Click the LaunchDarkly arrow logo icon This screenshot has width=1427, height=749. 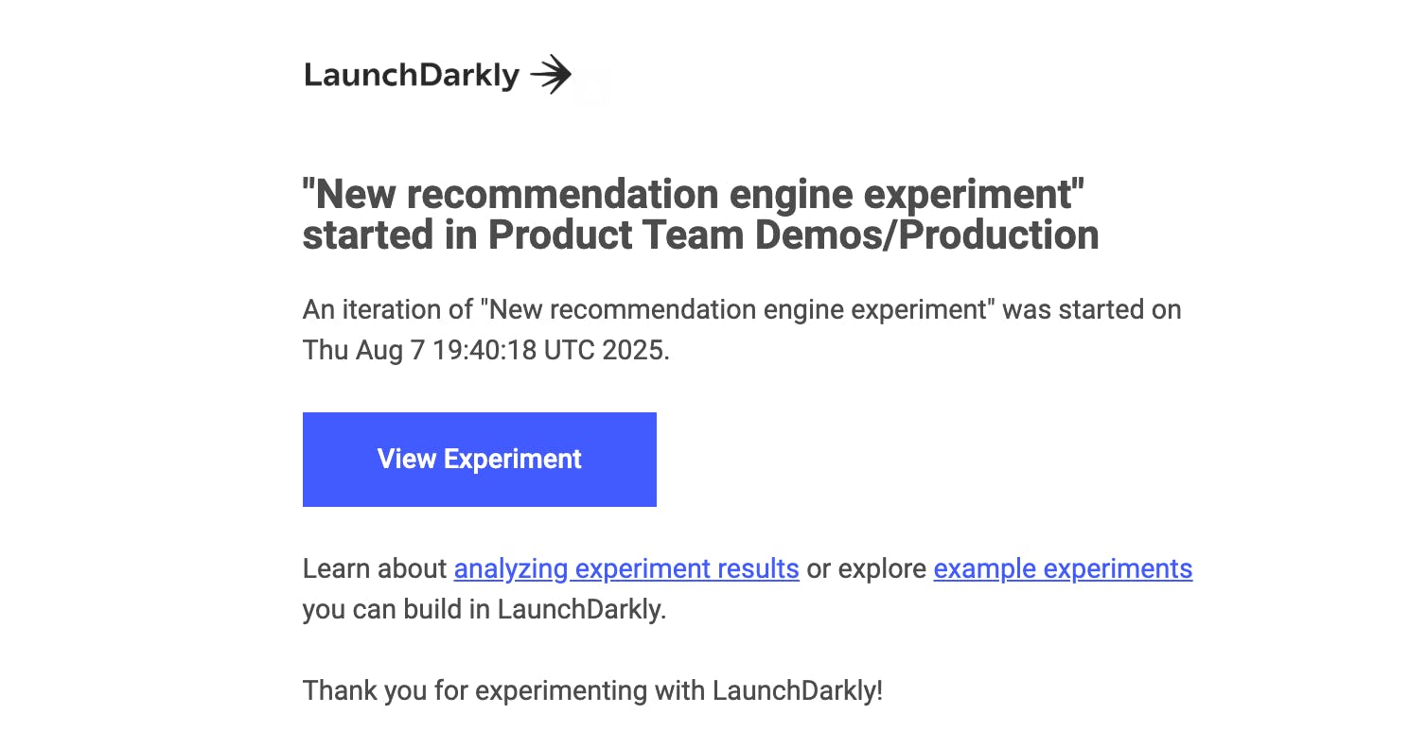click(x=551, y=75)
